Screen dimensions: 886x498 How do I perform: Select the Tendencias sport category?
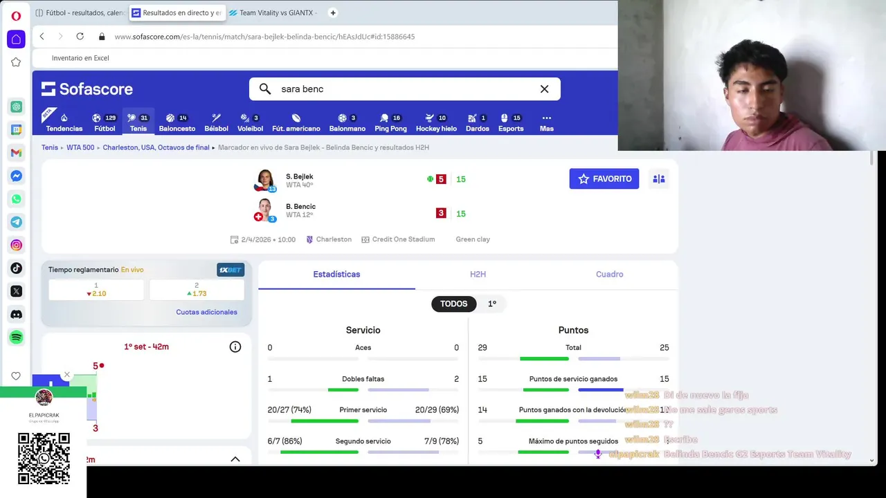point(64,122)
